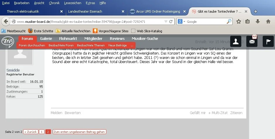Open the URL history dropdown arrow
The height and width of the screenshot is (139, 275).
[166, 22]
